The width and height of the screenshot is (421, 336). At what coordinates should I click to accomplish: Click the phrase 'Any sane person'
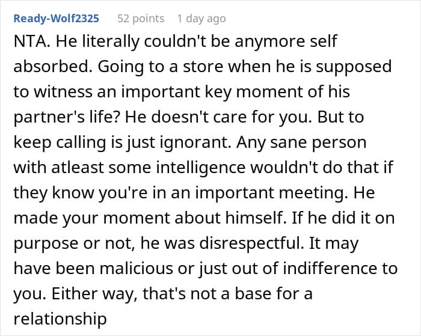click(301, 142)
